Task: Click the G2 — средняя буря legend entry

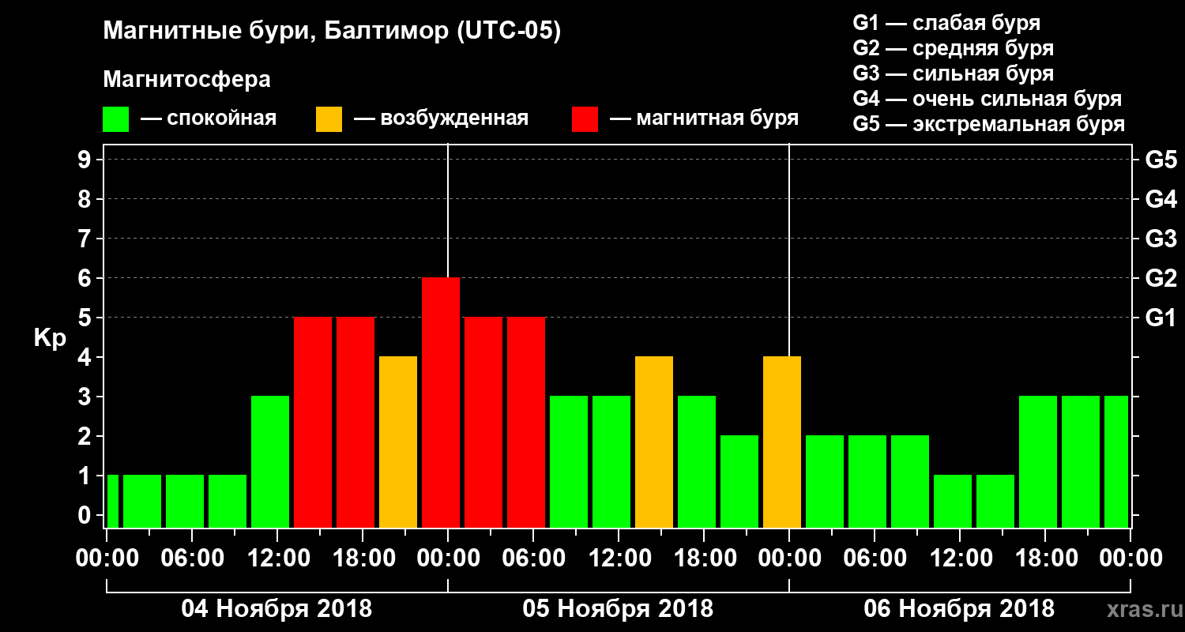Action: 954,48
